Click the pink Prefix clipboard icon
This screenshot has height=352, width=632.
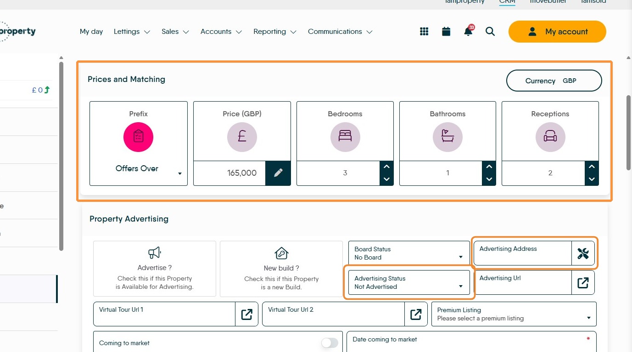pyautogui.click(x=138, y=137)
